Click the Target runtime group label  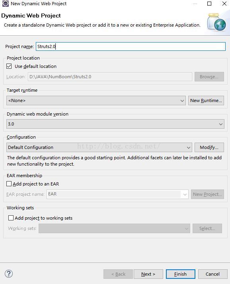coord(22,90)
